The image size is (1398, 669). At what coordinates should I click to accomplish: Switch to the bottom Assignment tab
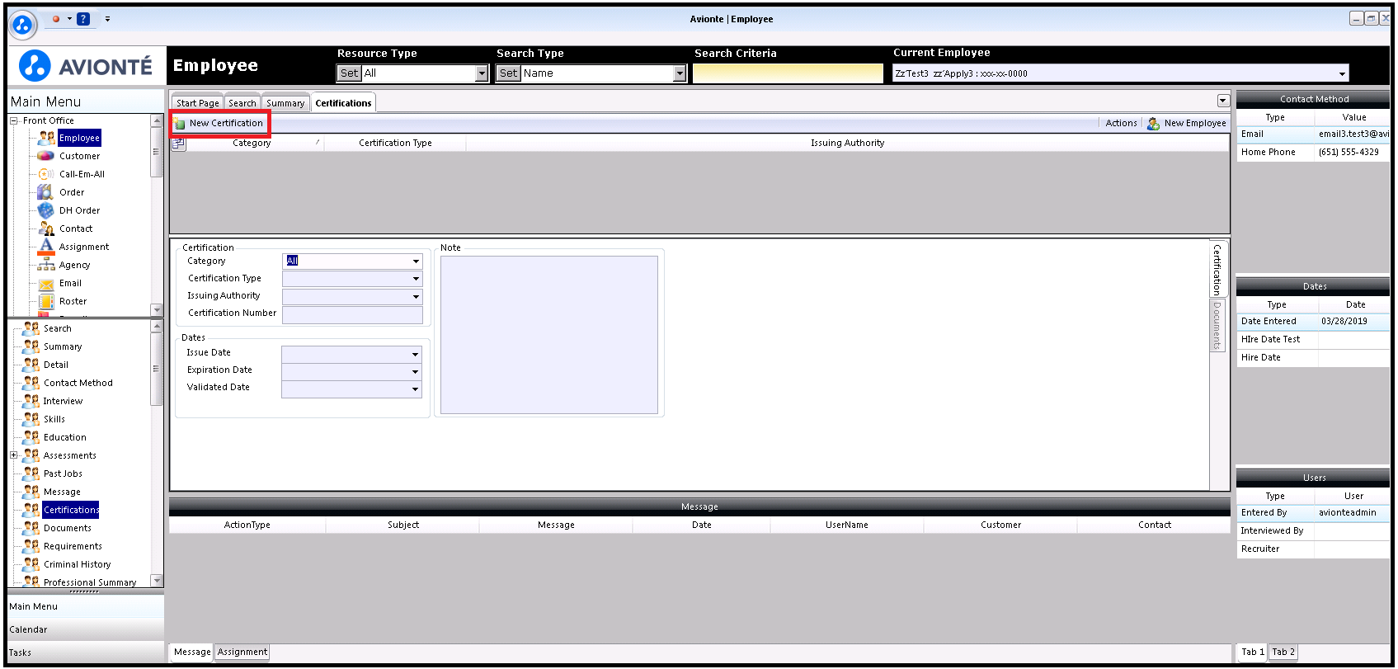(x=242, y=652)
